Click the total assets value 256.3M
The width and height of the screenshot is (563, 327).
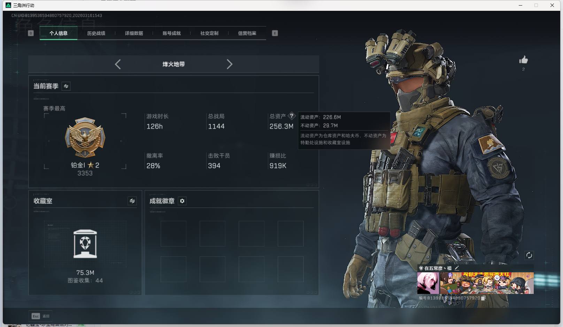point(281,126)
